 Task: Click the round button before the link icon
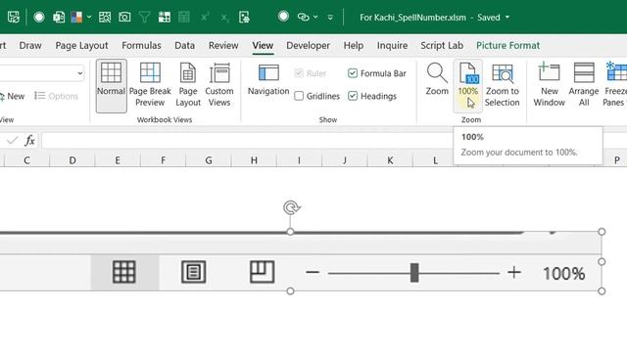(283, 17)
